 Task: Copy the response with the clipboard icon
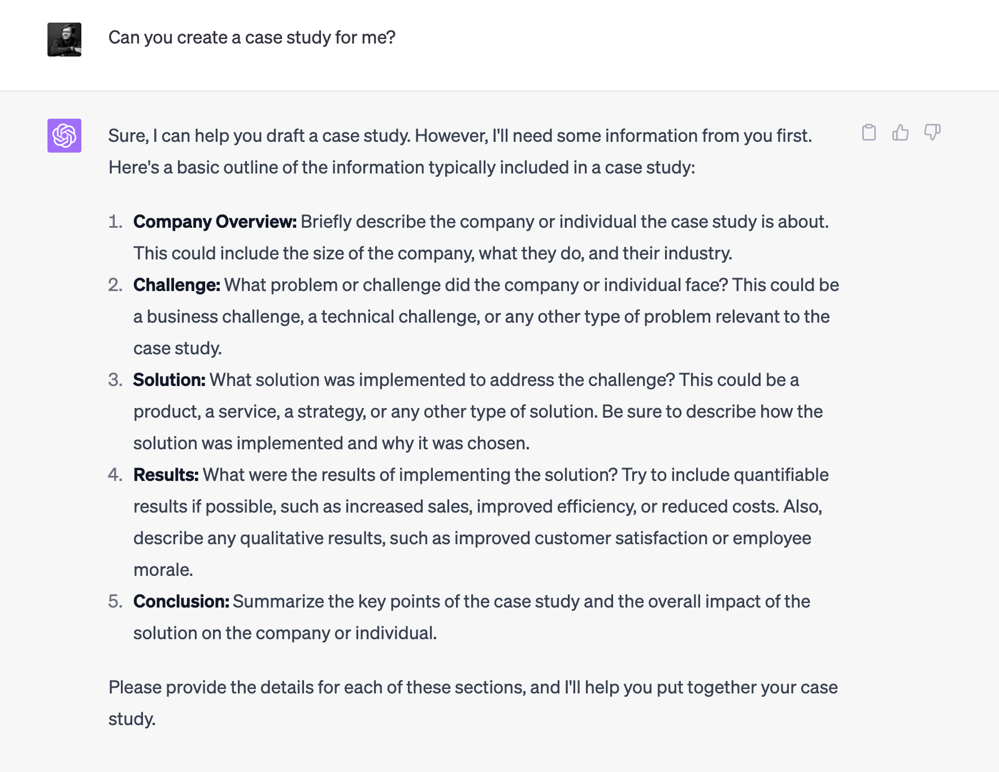869,133
